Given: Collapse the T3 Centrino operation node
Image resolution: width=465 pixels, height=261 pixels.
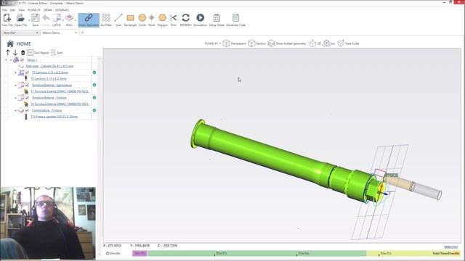Looking at the screenshot, I should pyautogui.click(x=16, y=72).
